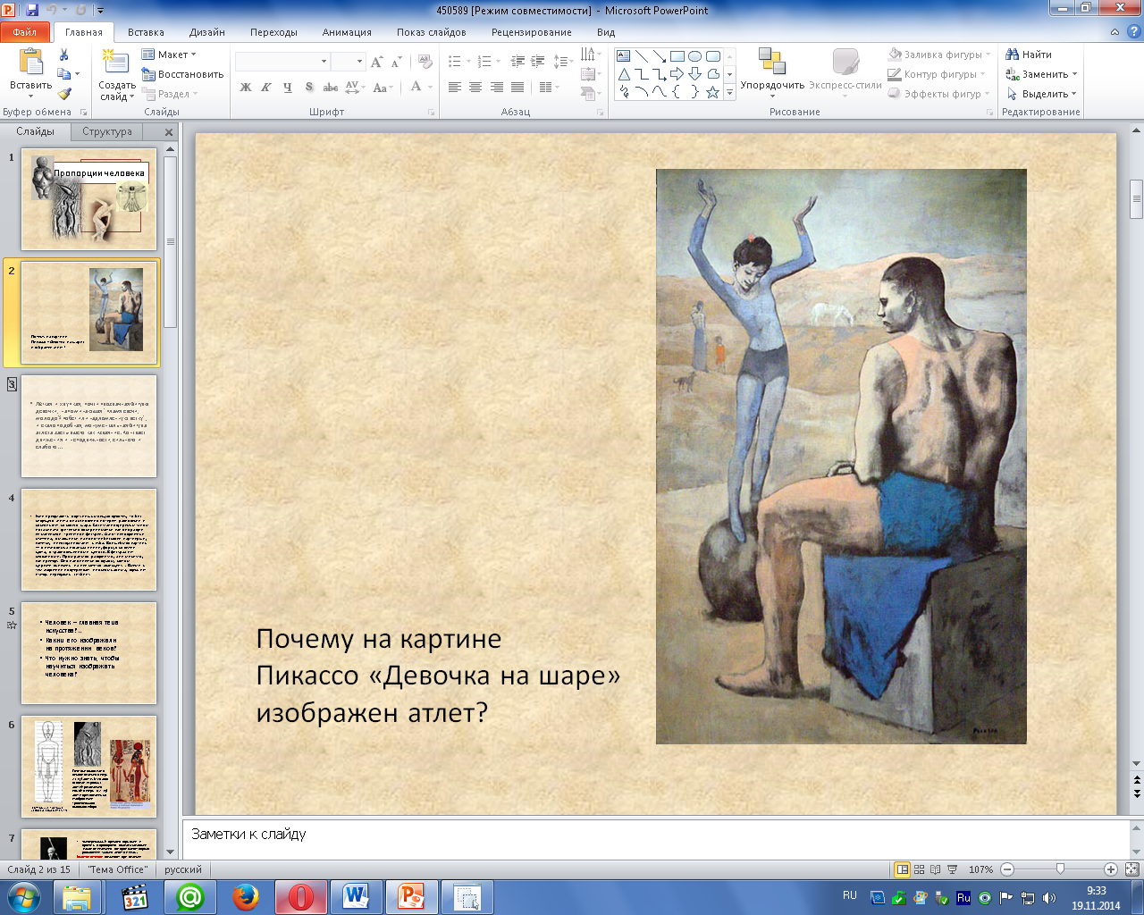Switch to the Вставка tab
This screenshot has height=915, width=1144.
pyautogui.click(x=146, y=32)
